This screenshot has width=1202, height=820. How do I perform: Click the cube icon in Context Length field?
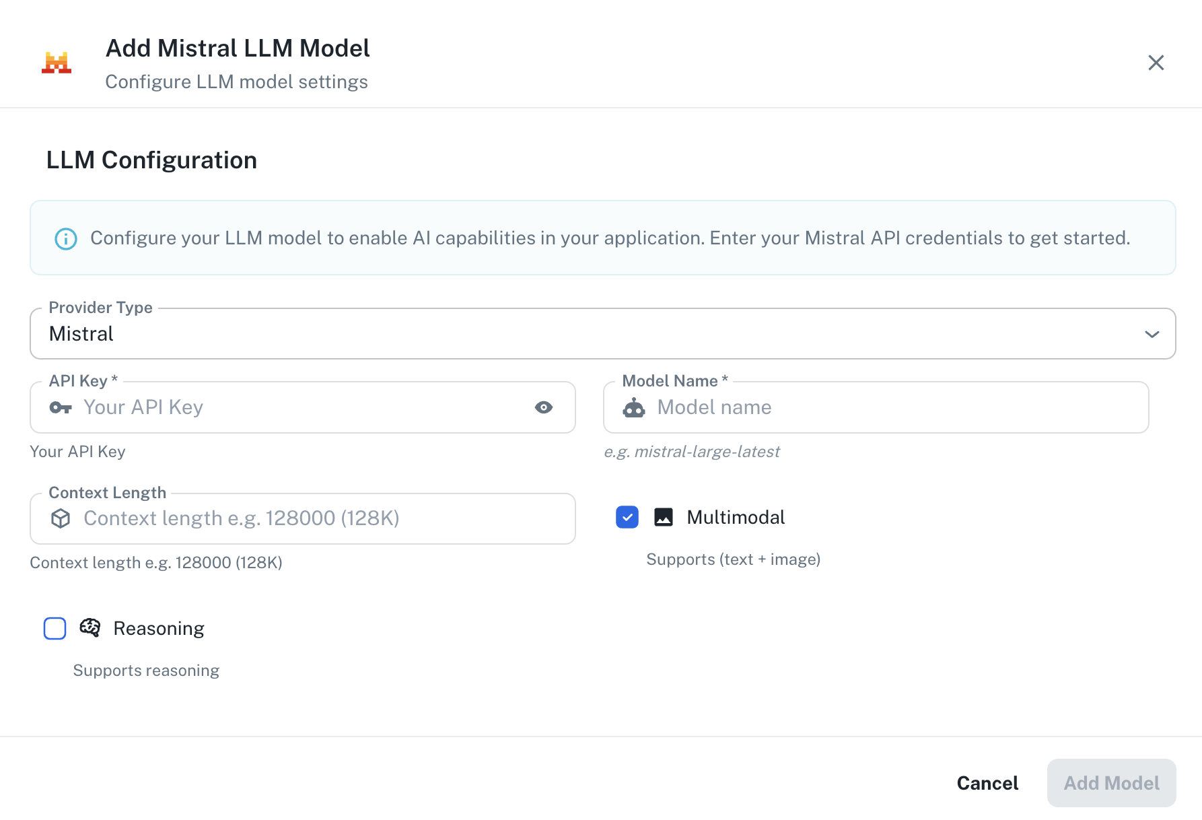click(60, 518)
